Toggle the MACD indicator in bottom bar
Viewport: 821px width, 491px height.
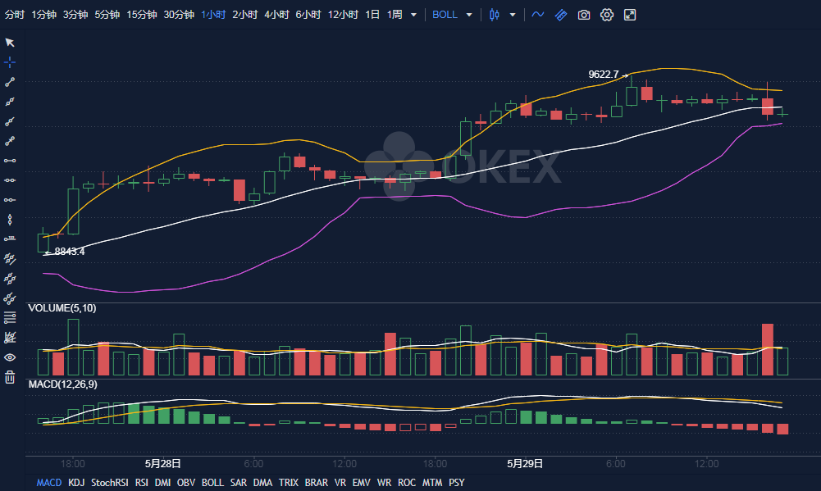[48, 483]
